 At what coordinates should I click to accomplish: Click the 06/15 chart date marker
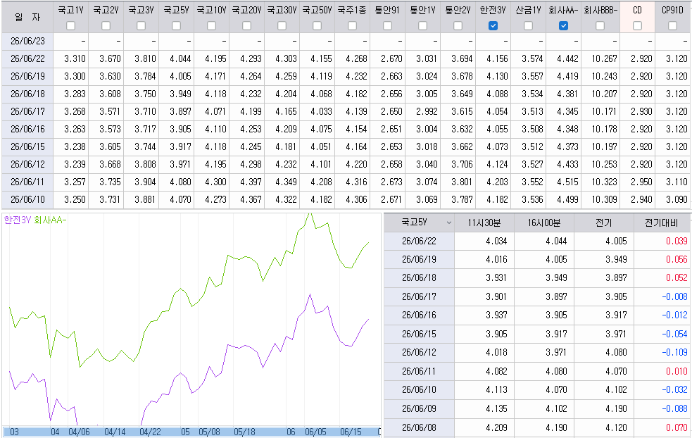click(351, 432)
